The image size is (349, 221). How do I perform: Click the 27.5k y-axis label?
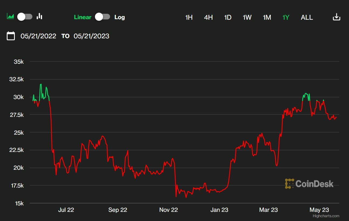tap(16, 115)
